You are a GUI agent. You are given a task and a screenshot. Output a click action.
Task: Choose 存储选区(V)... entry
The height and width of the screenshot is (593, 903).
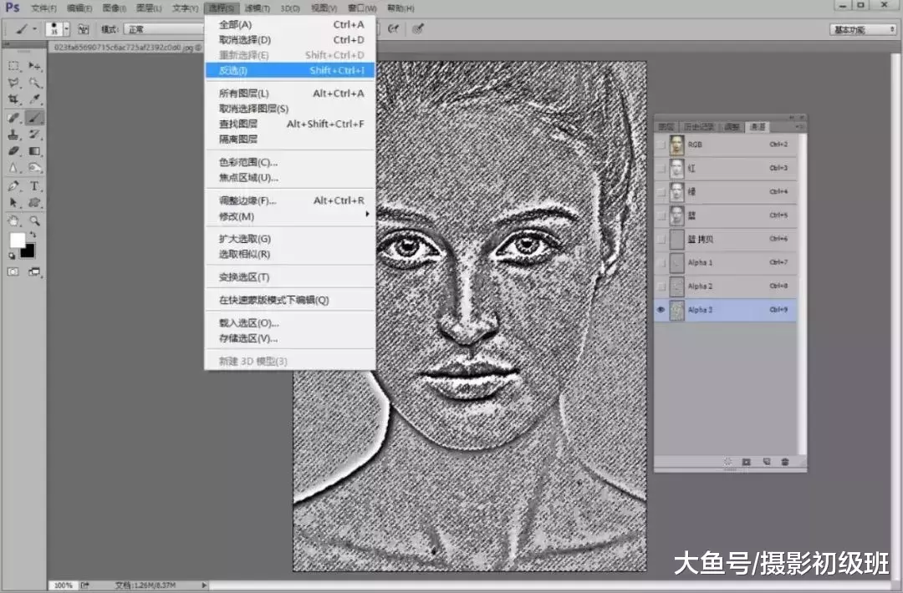(x=289, y=338)
